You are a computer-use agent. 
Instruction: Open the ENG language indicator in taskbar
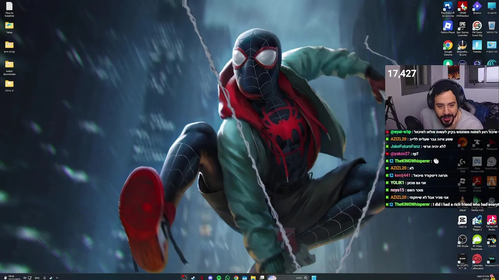click(37, 278)
